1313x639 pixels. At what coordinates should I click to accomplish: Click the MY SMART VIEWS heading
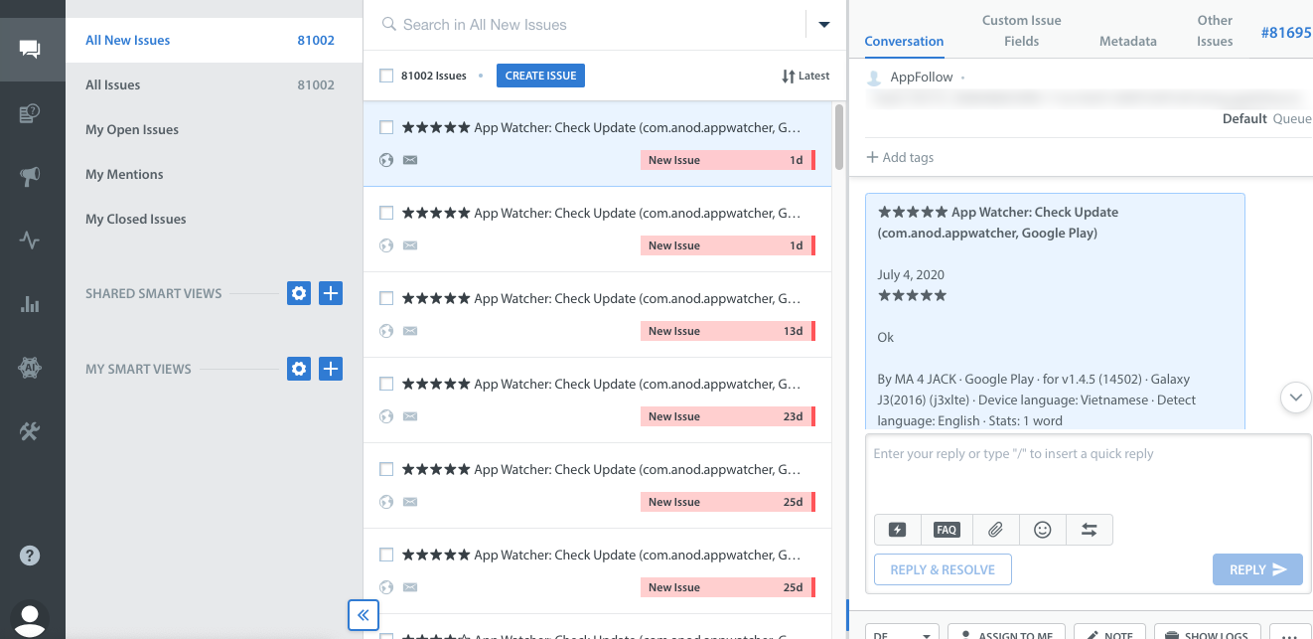click(138, 369)
